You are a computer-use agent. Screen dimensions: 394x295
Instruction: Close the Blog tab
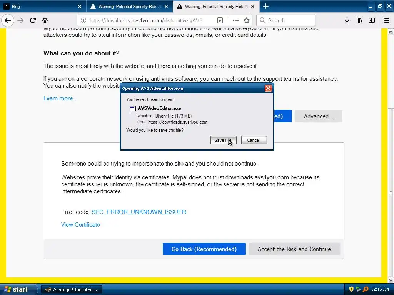pos(80,7)
